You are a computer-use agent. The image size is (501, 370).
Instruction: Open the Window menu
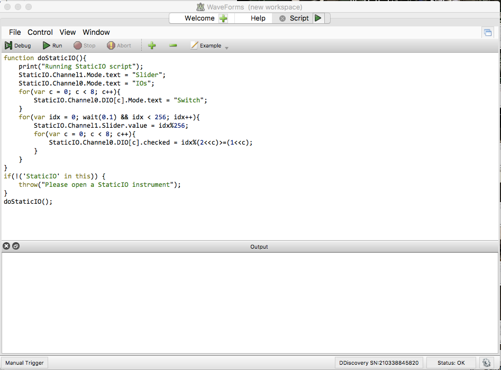point(96,32)
